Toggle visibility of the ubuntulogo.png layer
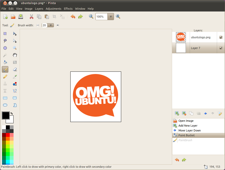Screen dimensions: 225x170 221,37
